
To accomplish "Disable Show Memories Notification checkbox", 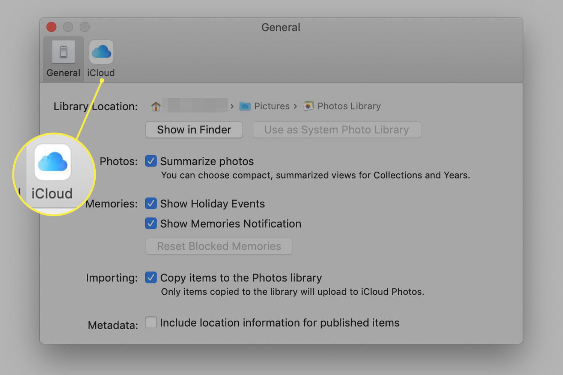I will click(x=151, y=223).
